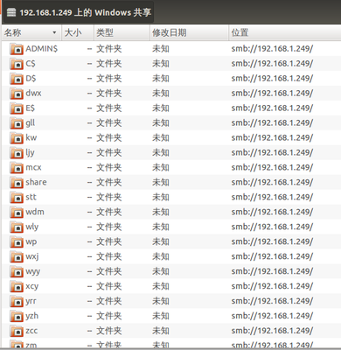Select the C$ folder icon
The height and width of the screenshot is (350, 341).
point(17,64)
